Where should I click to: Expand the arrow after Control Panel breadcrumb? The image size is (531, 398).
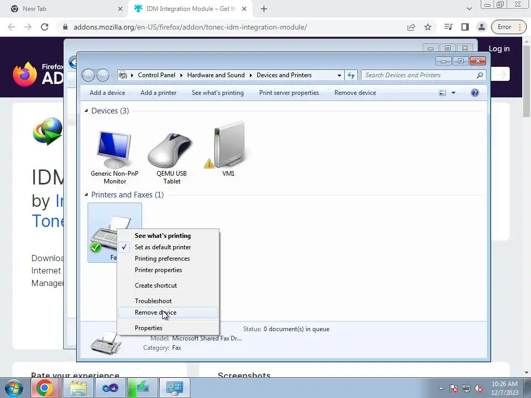point(181,75)
